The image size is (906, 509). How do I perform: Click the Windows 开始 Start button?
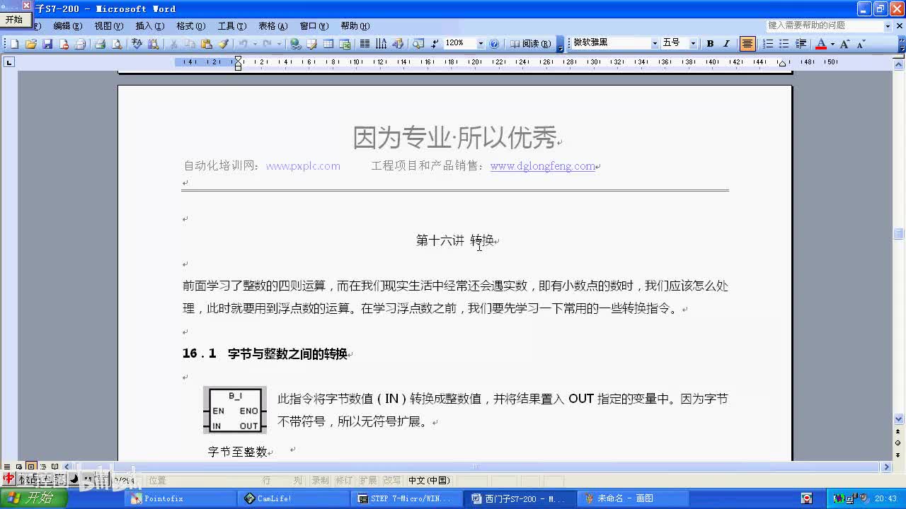(x=33, y=498)
